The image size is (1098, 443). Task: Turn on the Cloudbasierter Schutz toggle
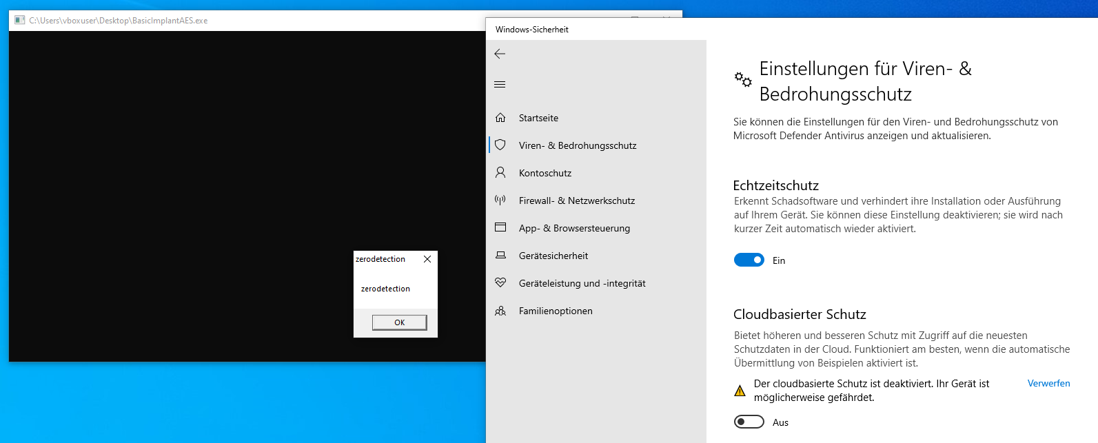[x=749, y=422]
